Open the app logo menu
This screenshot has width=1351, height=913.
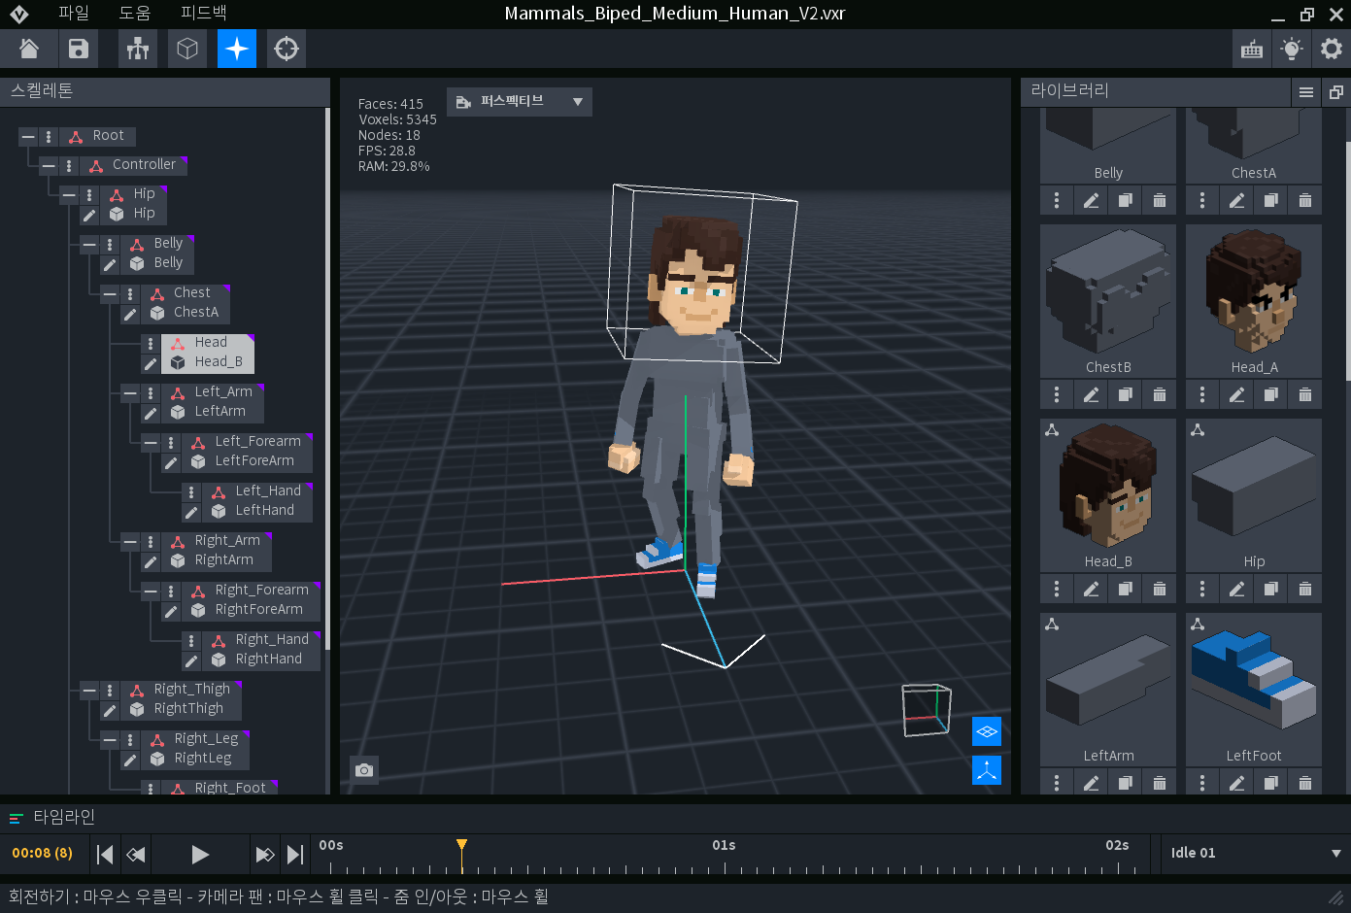pos(19,14)
